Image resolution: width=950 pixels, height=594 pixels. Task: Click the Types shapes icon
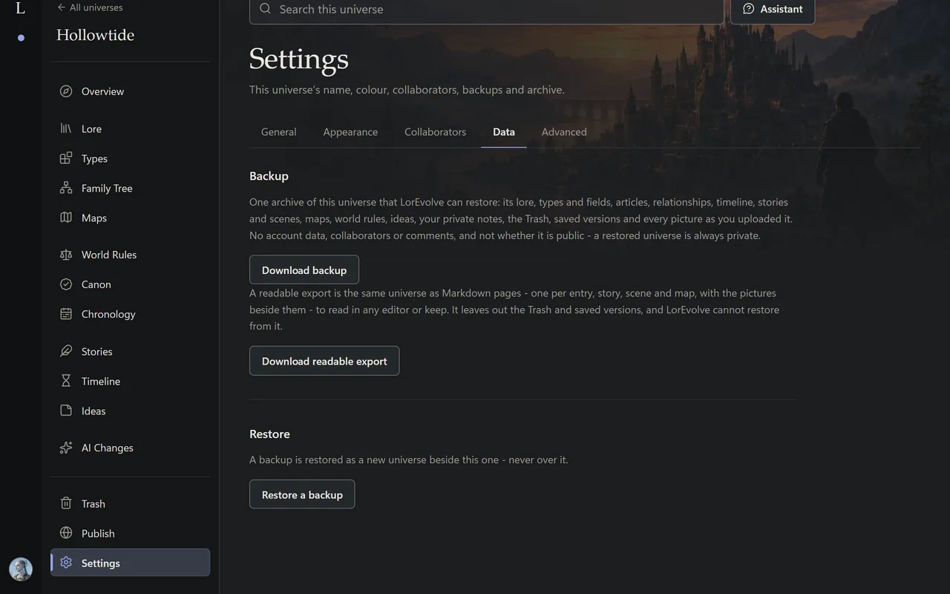[66, 158]
